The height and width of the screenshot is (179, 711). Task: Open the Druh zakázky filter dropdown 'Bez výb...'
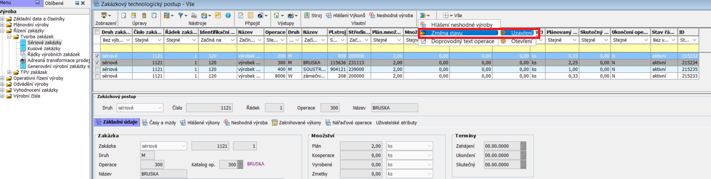pyautogui.click(x=128, y=40)
